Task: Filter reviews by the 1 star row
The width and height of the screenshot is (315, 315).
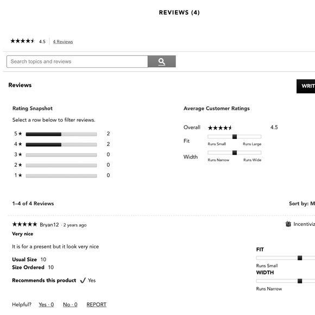Action: click(62, 175)
